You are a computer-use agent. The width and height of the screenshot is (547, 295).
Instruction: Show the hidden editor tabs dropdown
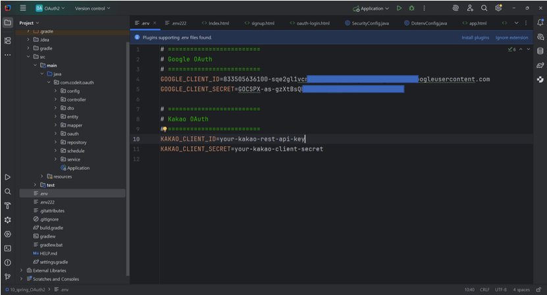pos(516,23)
